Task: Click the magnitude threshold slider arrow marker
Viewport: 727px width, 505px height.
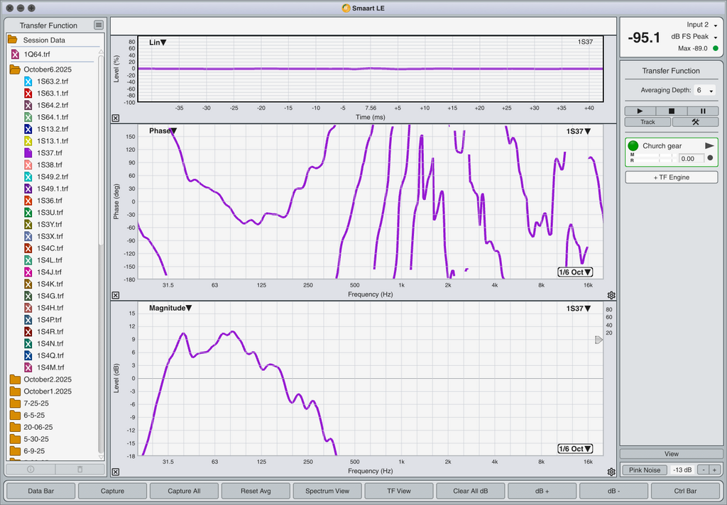Action: point(598,340)
